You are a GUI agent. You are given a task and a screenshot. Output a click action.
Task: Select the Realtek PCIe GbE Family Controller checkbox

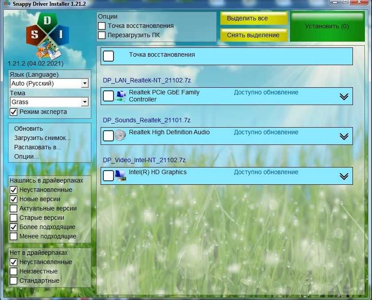109,96
